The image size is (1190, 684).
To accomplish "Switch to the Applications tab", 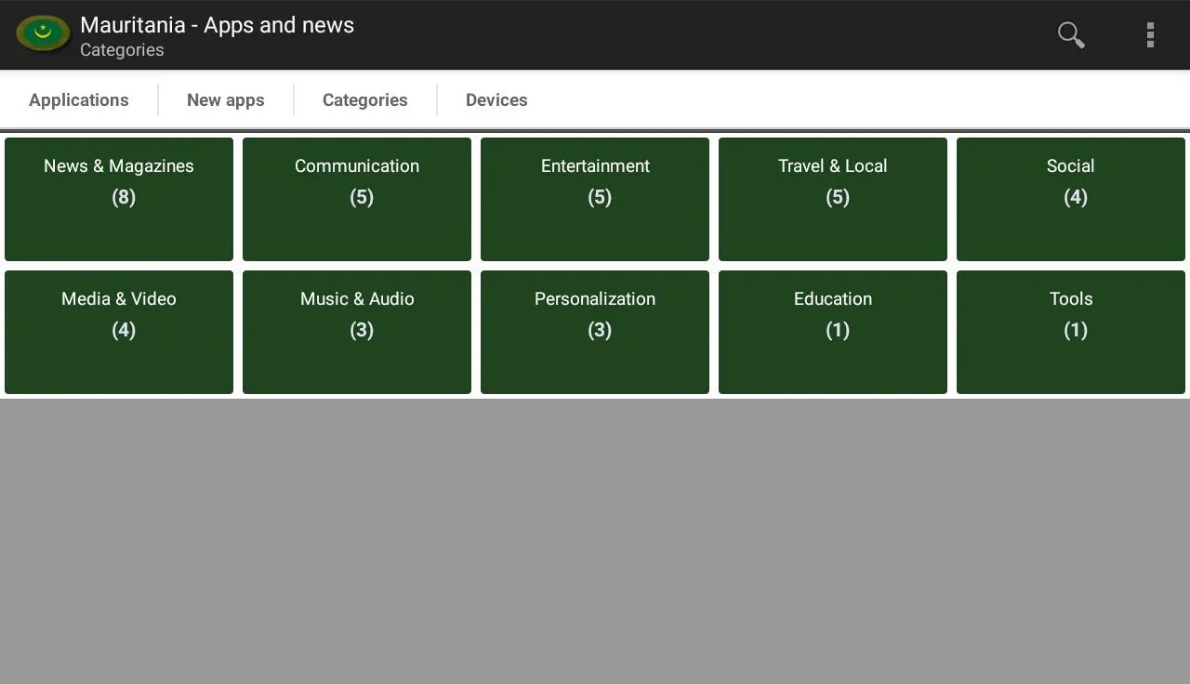I will pos(79,99).
